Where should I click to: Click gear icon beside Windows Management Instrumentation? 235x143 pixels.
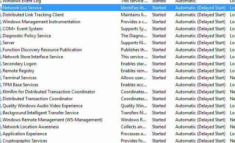pos(1,22)
